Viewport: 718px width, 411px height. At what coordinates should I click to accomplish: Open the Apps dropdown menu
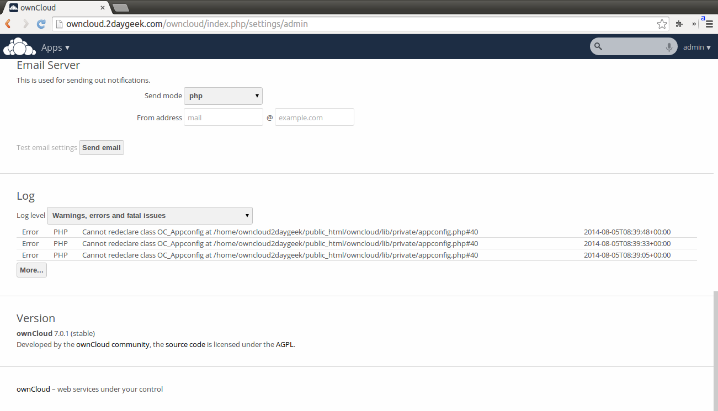[55, 47]
